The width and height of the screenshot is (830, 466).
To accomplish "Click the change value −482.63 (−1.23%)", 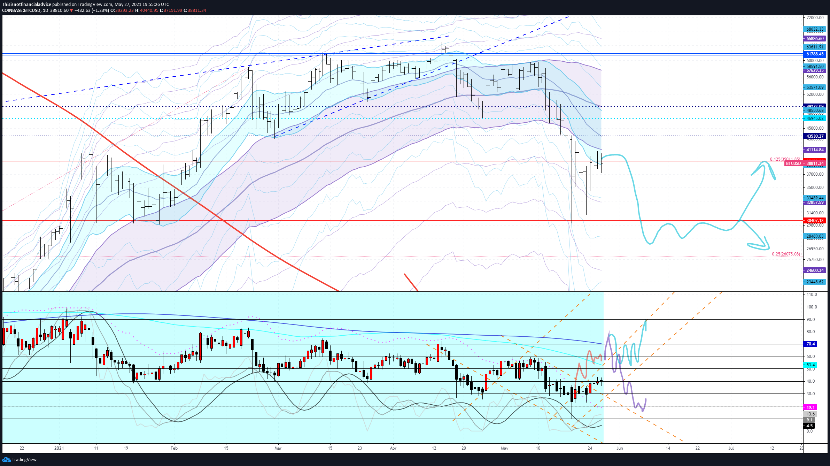I will coord(92,10).
